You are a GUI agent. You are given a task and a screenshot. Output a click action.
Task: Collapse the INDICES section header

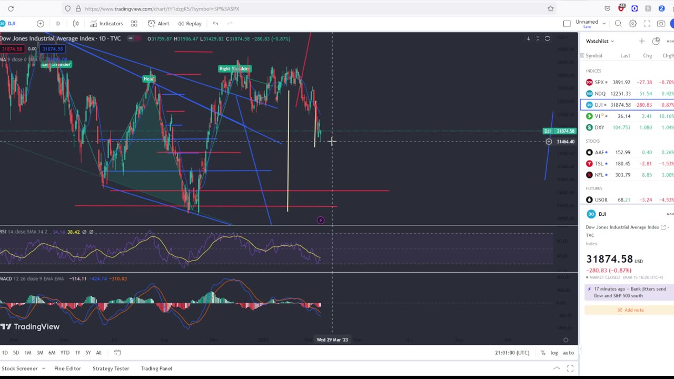click(593, 71)
